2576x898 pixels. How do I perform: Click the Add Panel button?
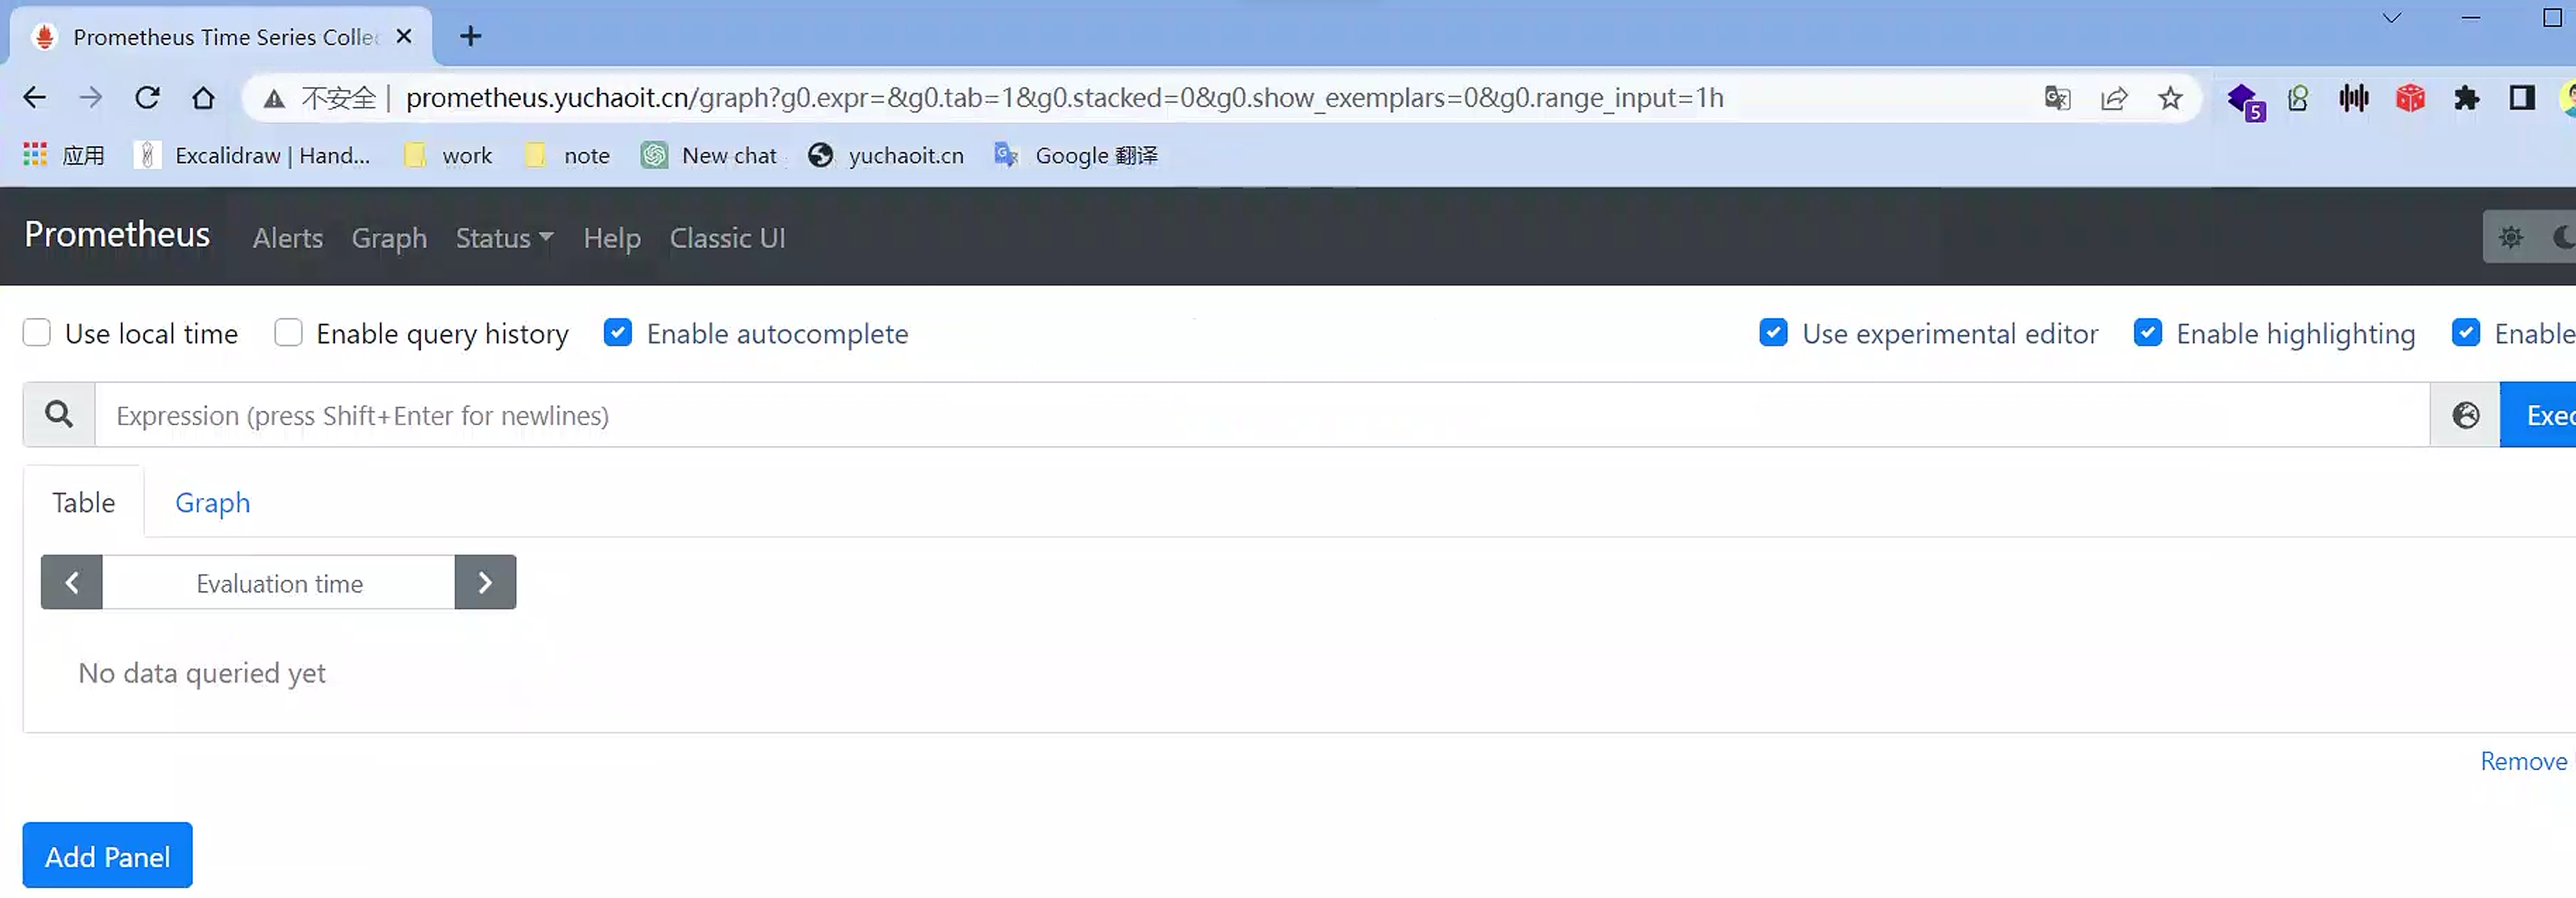[107, 856]
